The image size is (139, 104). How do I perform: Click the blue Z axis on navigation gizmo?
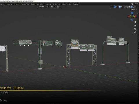[x=132, y=13]
